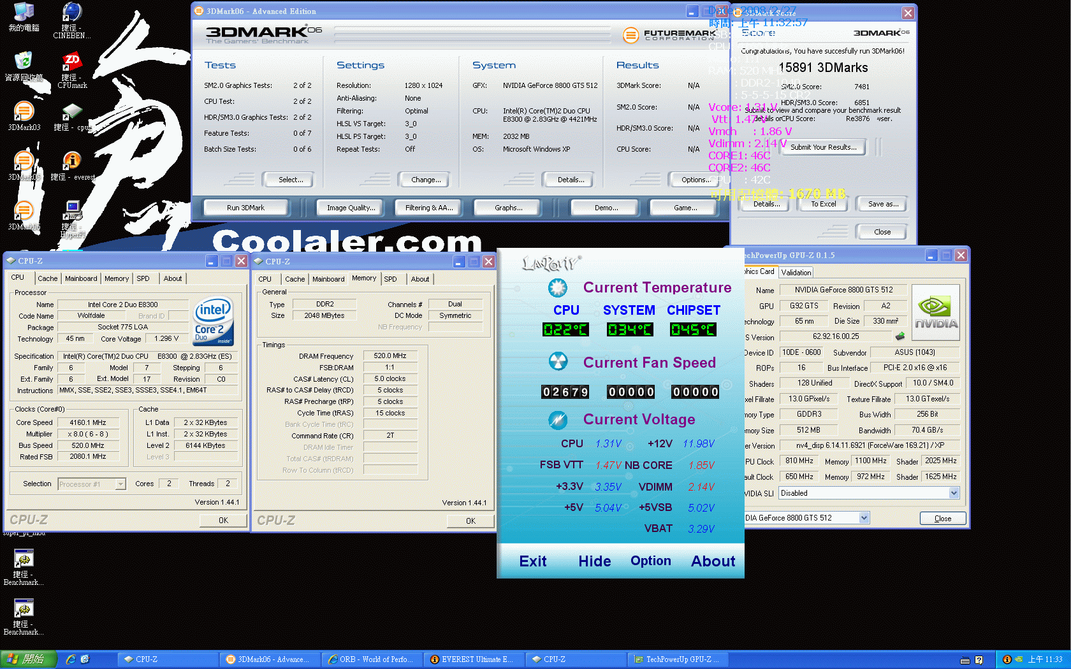Switch to TechPowerUp GPU-Z taskbar item
Image resolution: width=1071 pixels, height=669 pixels.
678,659
